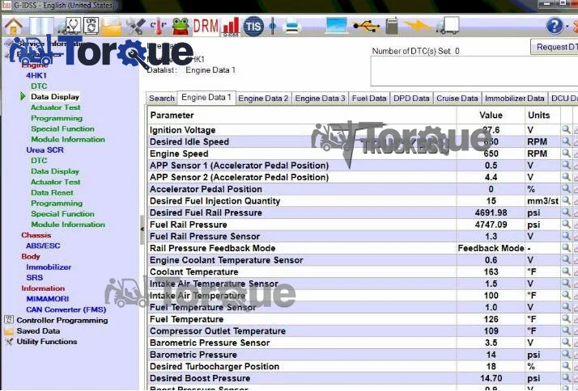The width and height of the screenshot is (578, 391).
Task: Open CAN Converter (FMS) item
Action: pos(66,309)
